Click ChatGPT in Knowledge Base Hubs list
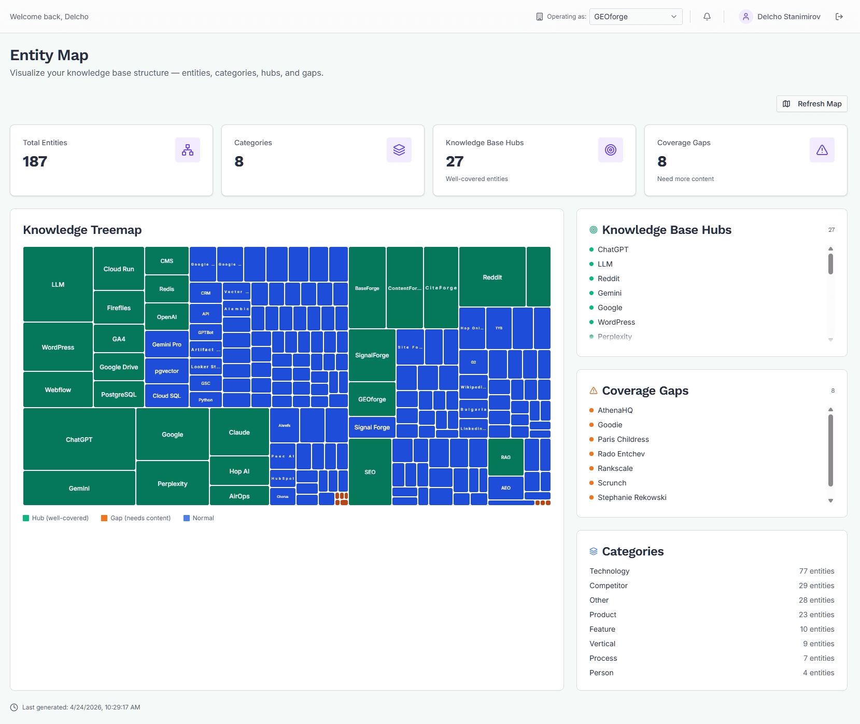Screen dimensions: 860x724 click(613, 249)
